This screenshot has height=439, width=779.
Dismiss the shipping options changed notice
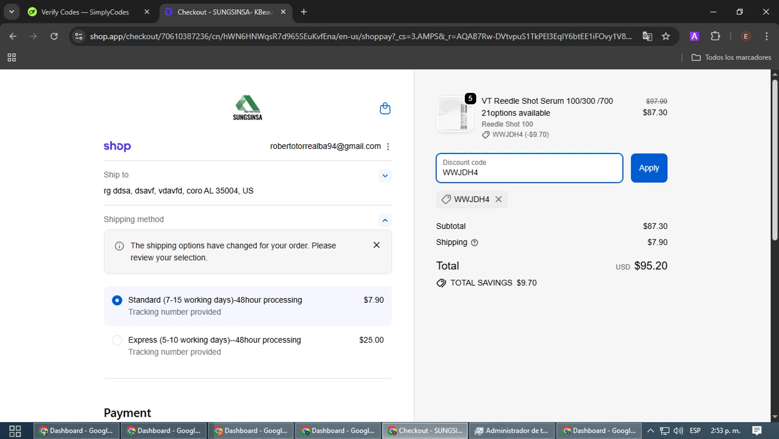[x=377, y=245]
